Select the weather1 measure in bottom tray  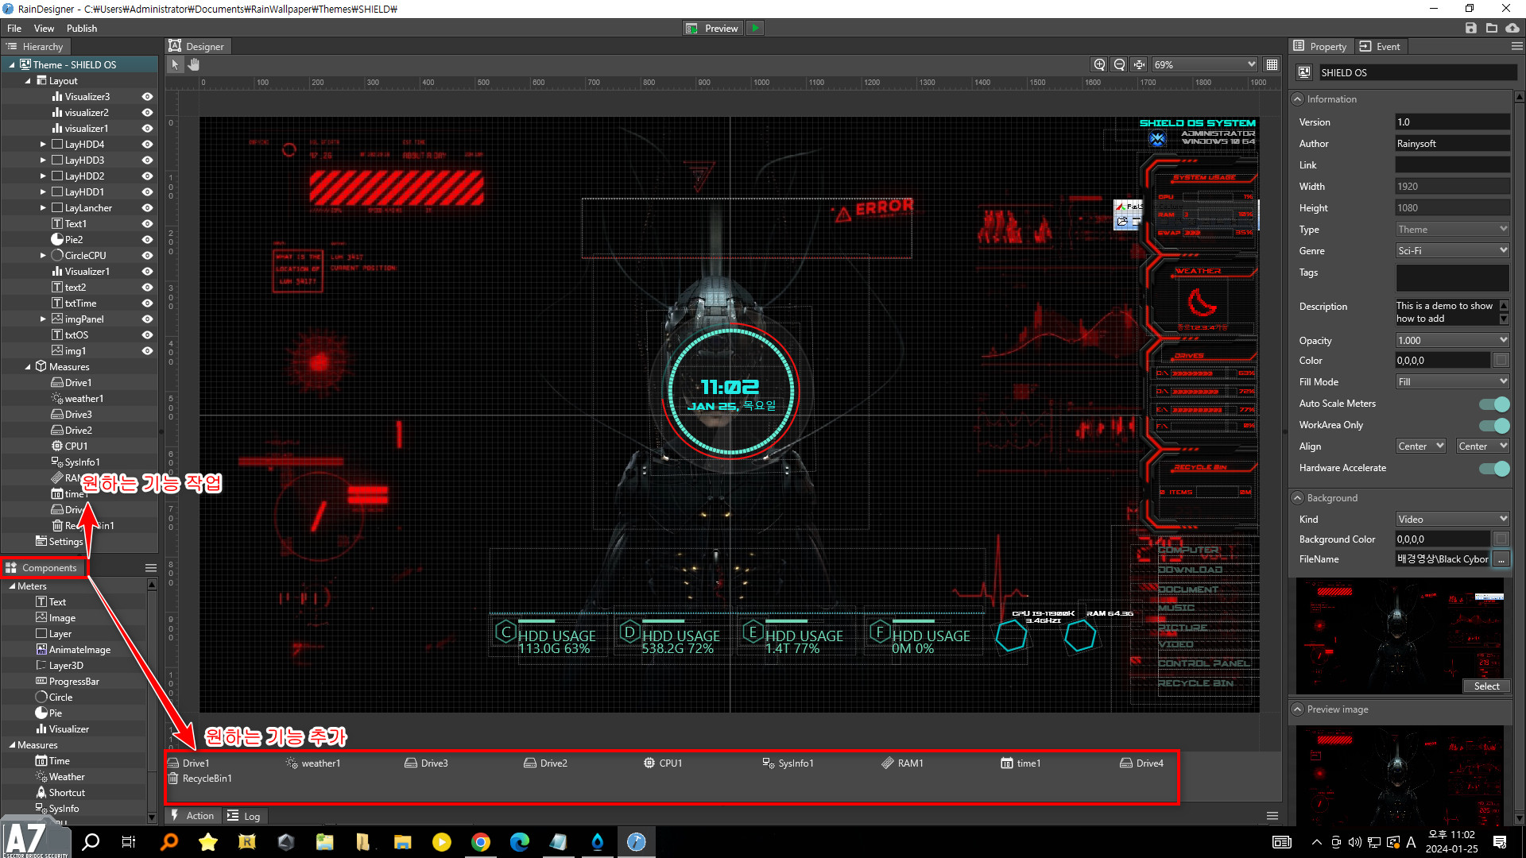pos(313,763)
